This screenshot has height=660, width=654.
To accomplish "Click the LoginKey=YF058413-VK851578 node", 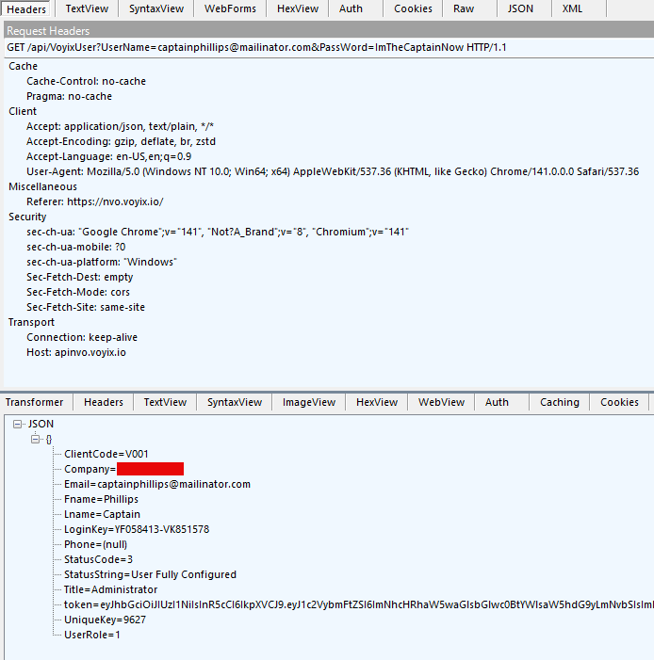I will tap(136, 529).
